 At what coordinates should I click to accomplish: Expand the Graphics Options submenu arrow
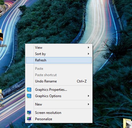click(x=89, y=96)
